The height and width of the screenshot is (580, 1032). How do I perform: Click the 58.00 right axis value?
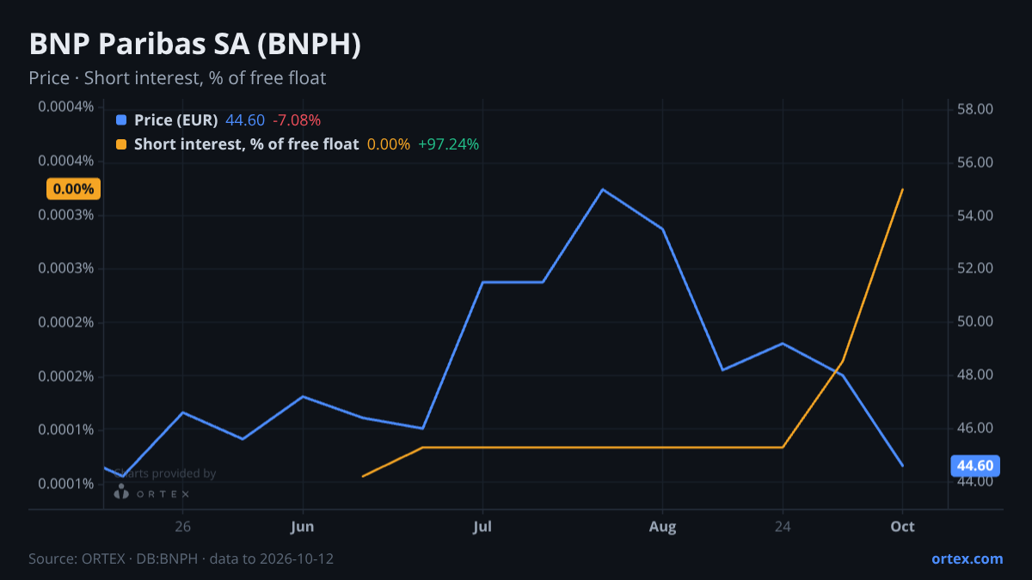click(975, 109)
